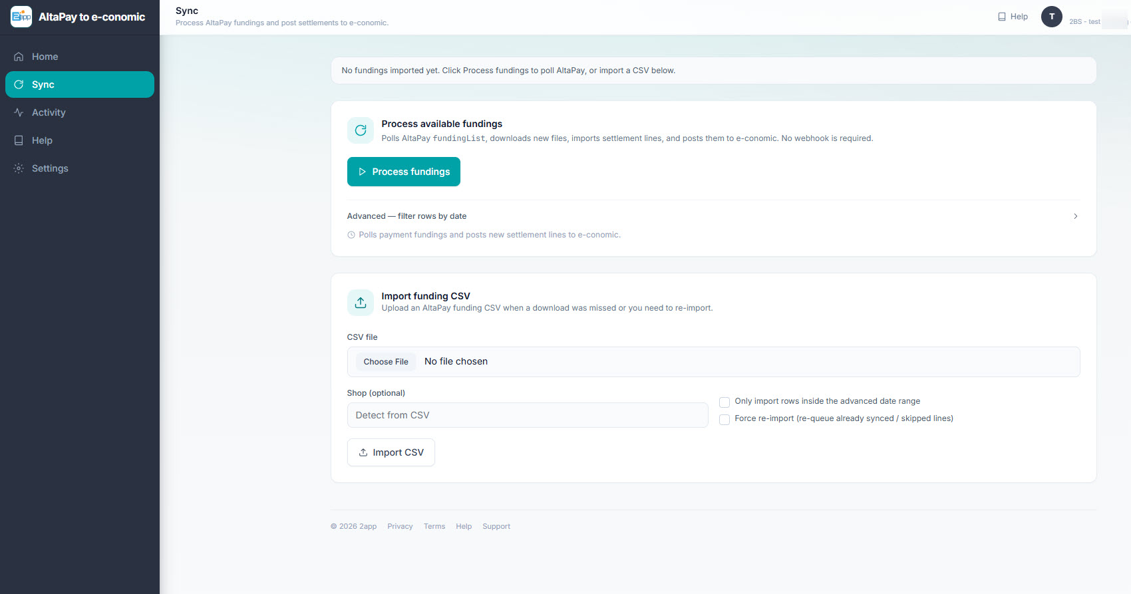Click the "2BS - test" account label
Screen dimensions: 1131x594
click(x=1085, y=22)
